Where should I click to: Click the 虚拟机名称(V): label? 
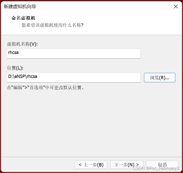click(x=22, y=44)
